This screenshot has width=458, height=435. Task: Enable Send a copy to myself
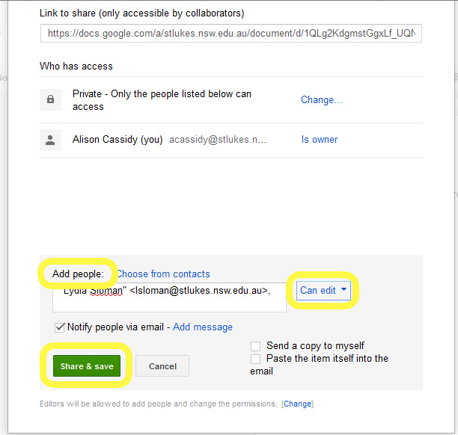256,346
